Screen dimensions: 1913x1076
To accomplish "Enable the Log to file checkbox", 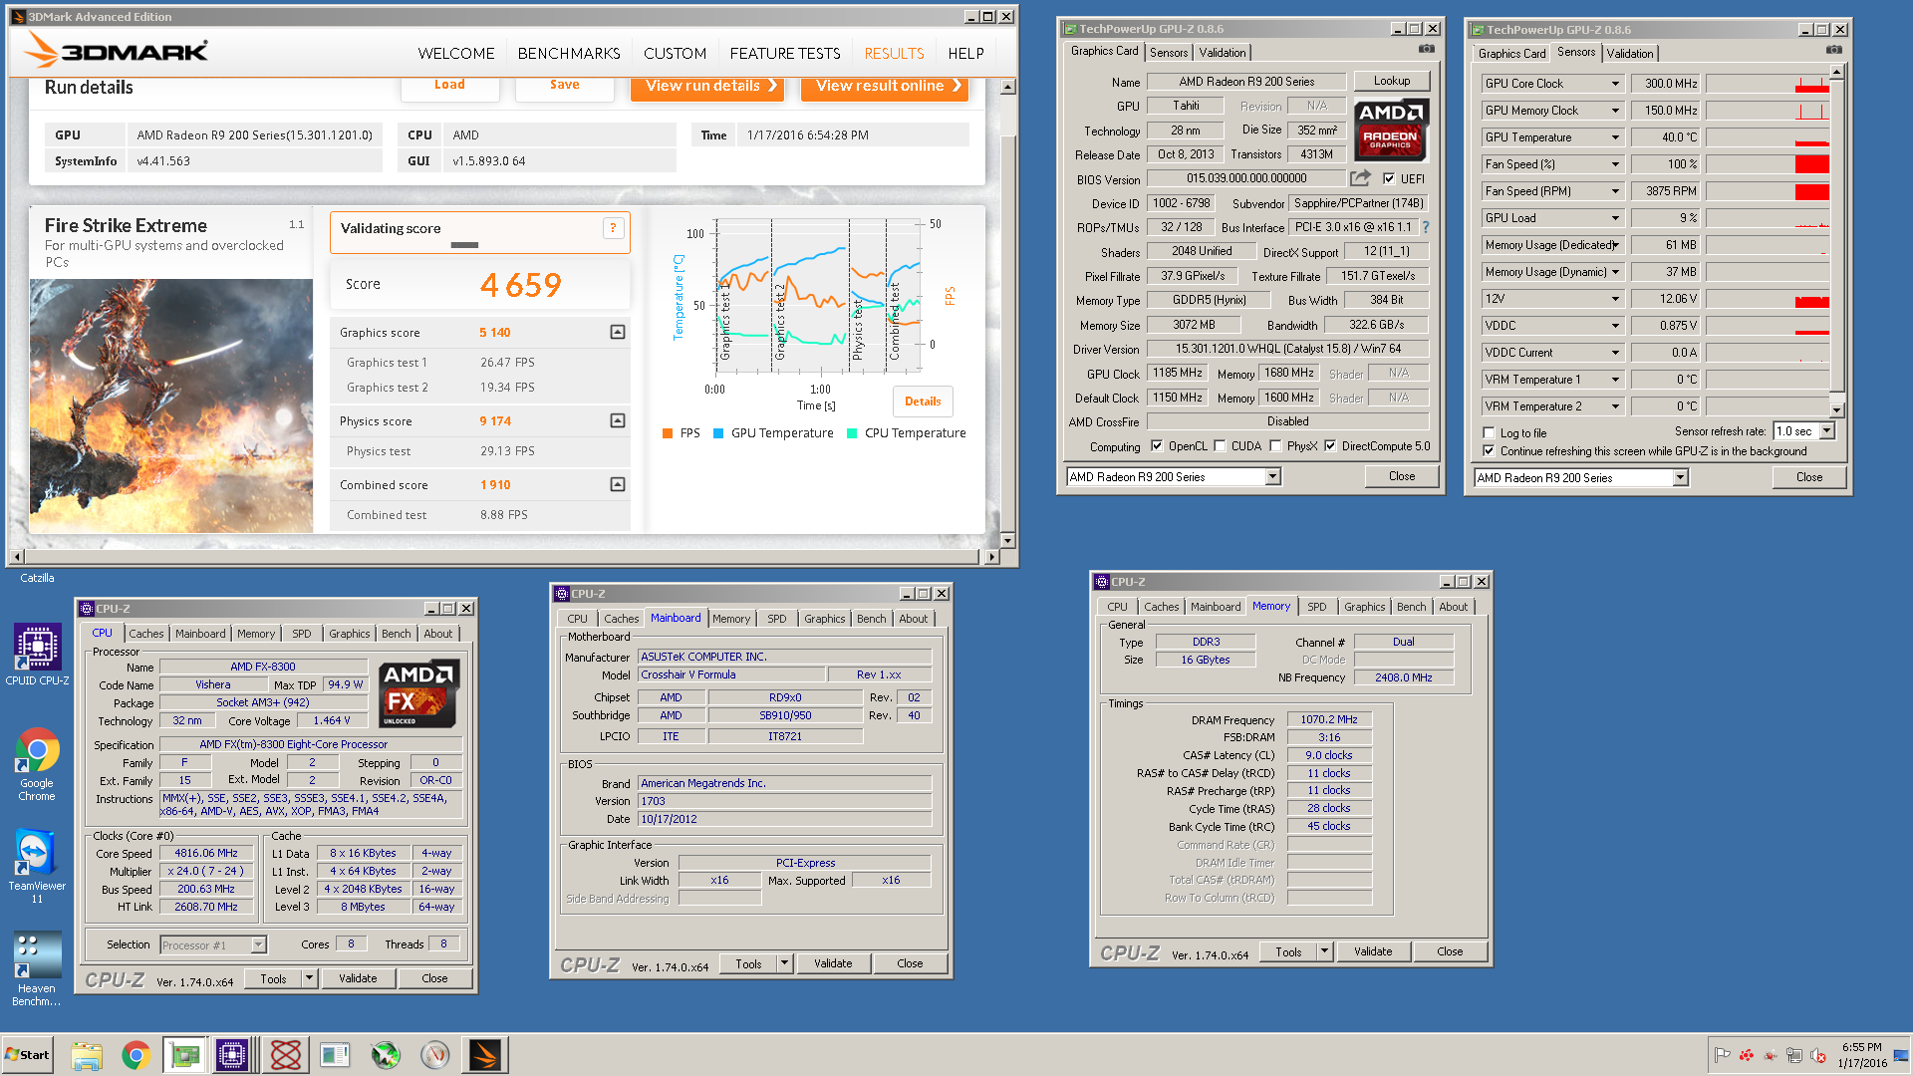I will coord(1489,433).
